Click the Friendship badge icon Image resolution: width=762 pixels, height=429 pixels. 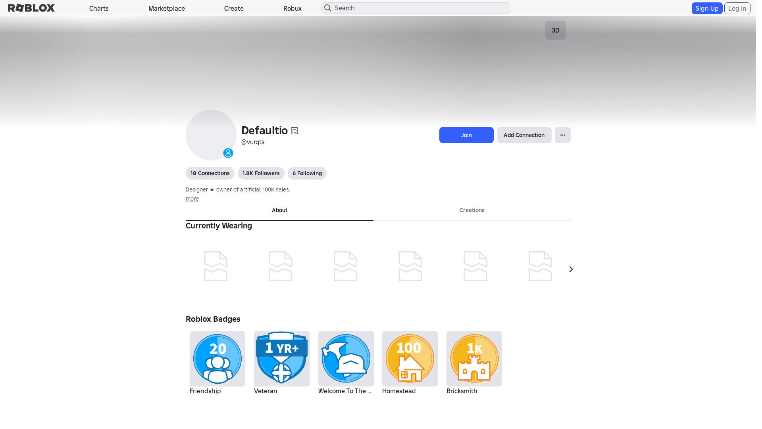coord(217,359)
